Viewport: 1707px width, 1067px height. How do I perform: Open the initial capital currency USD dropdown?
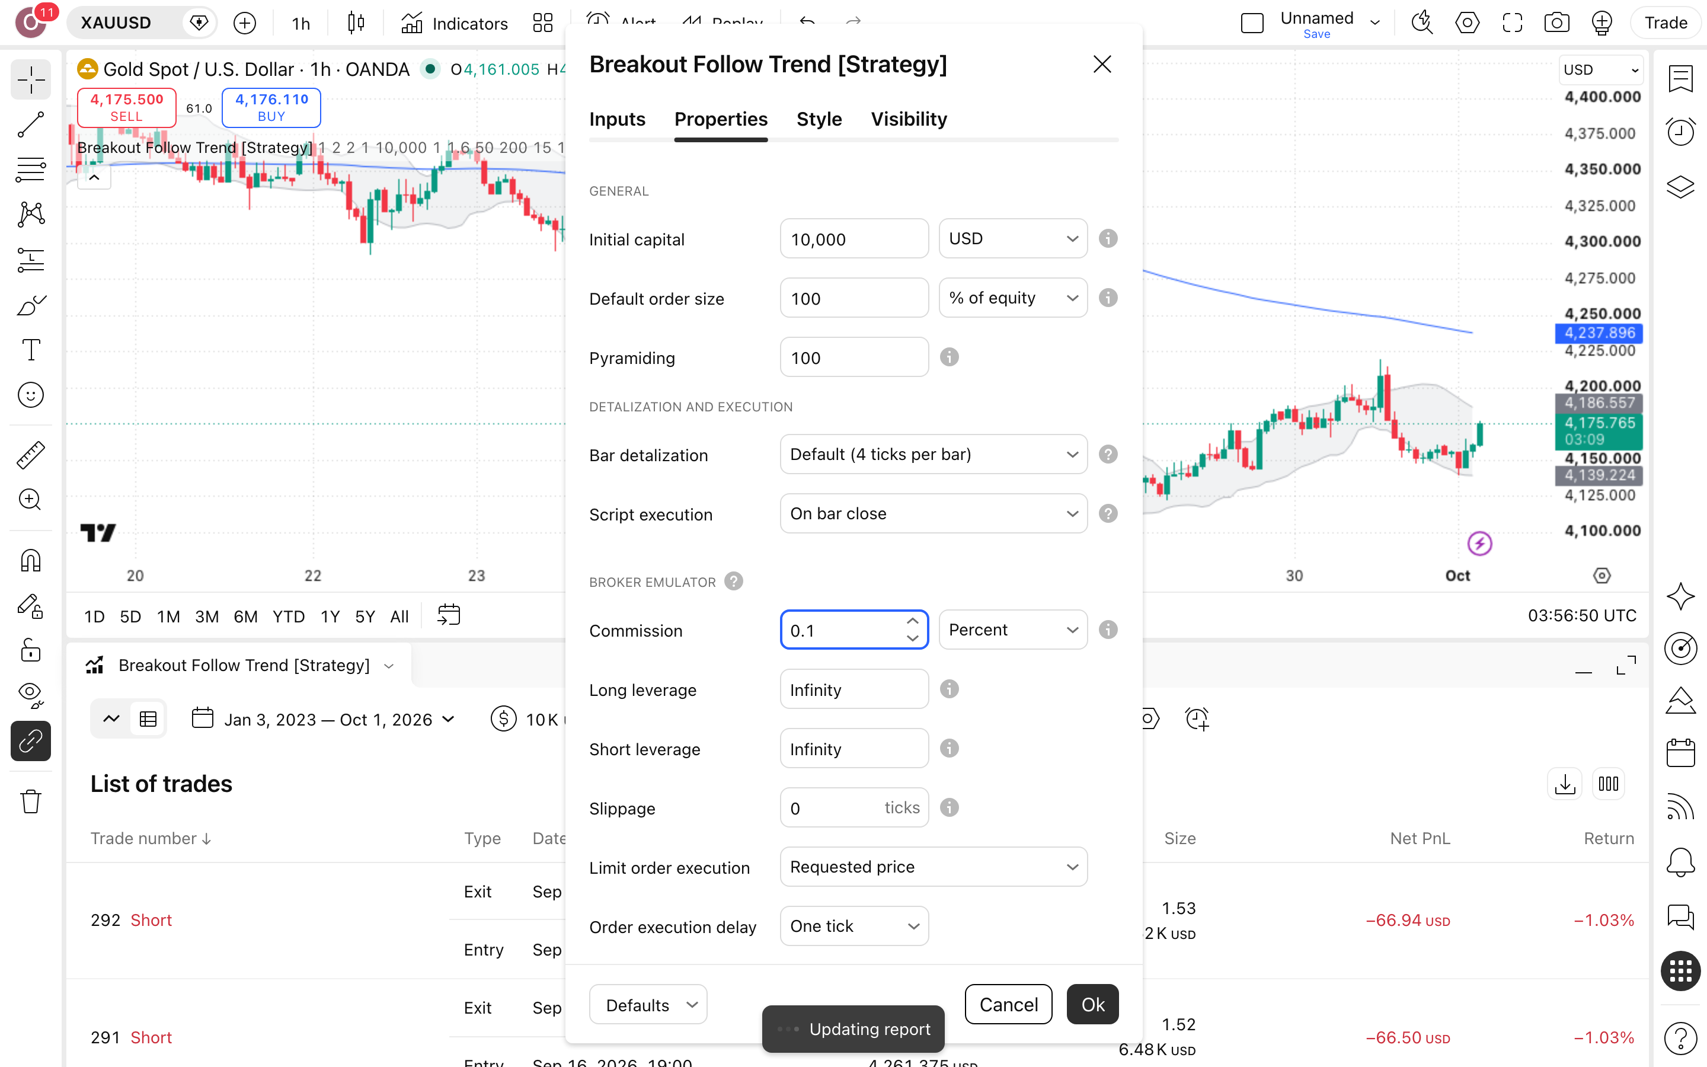1013,238
